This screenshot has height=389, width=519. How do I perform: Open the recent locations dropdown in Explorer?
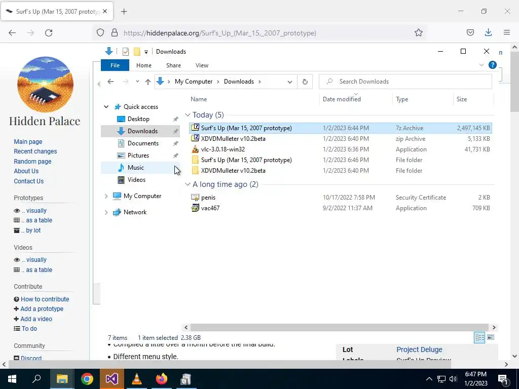[137, 82]
